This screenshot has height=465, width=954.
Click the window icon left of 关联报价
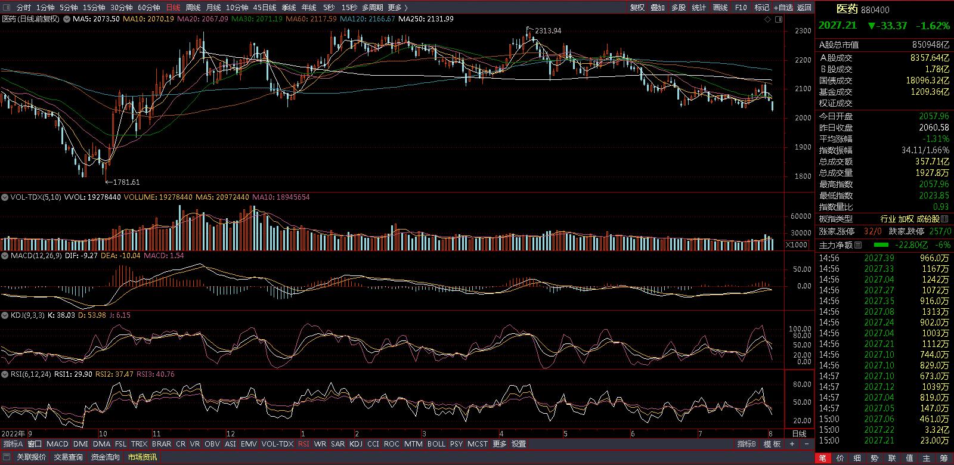point(7,457)
